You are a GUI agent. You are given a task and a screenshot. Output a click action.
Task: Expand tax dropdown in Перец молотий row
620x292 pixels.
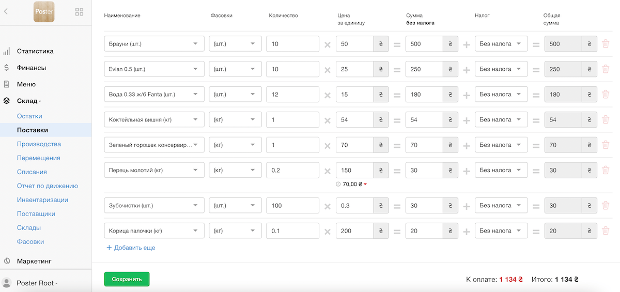(x=501, y=170)
